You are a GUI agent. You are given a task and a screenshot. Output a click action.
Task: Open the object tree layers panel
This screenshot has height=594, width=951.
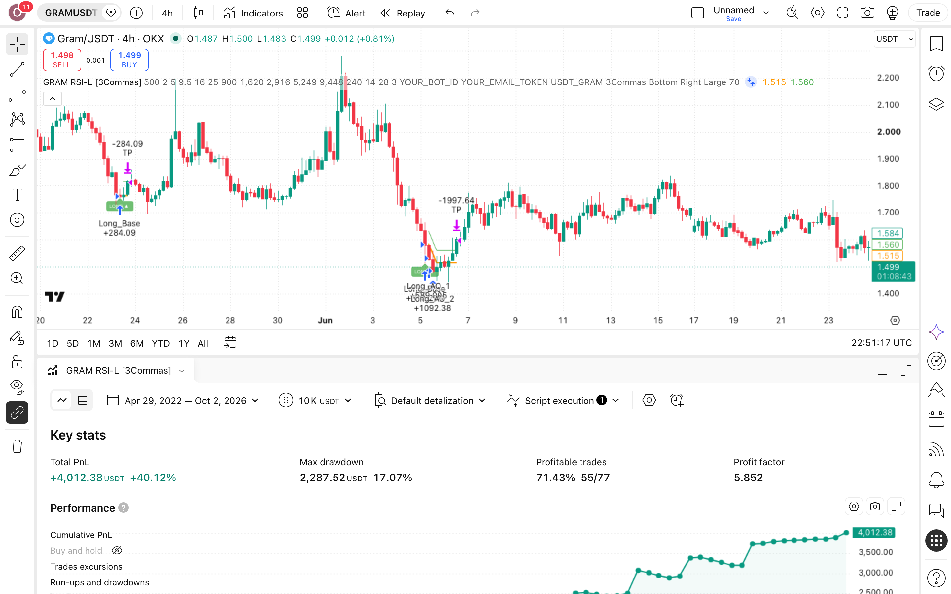(936, 104)
